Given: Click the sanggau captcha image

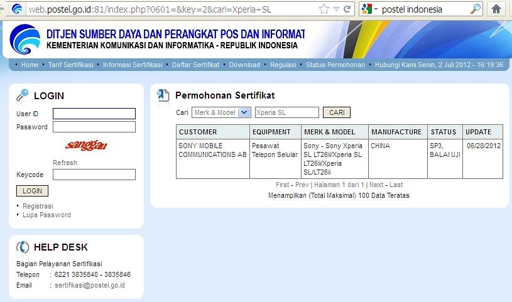Looking at the screenshot, I should coord(87,146).
